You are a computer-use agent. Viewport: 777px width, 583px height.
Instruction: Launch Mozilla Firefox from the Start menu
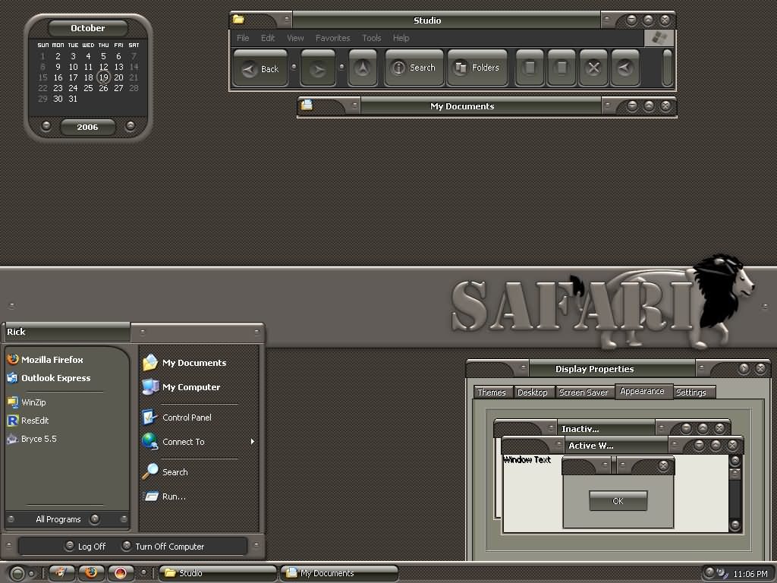(45, 359)
